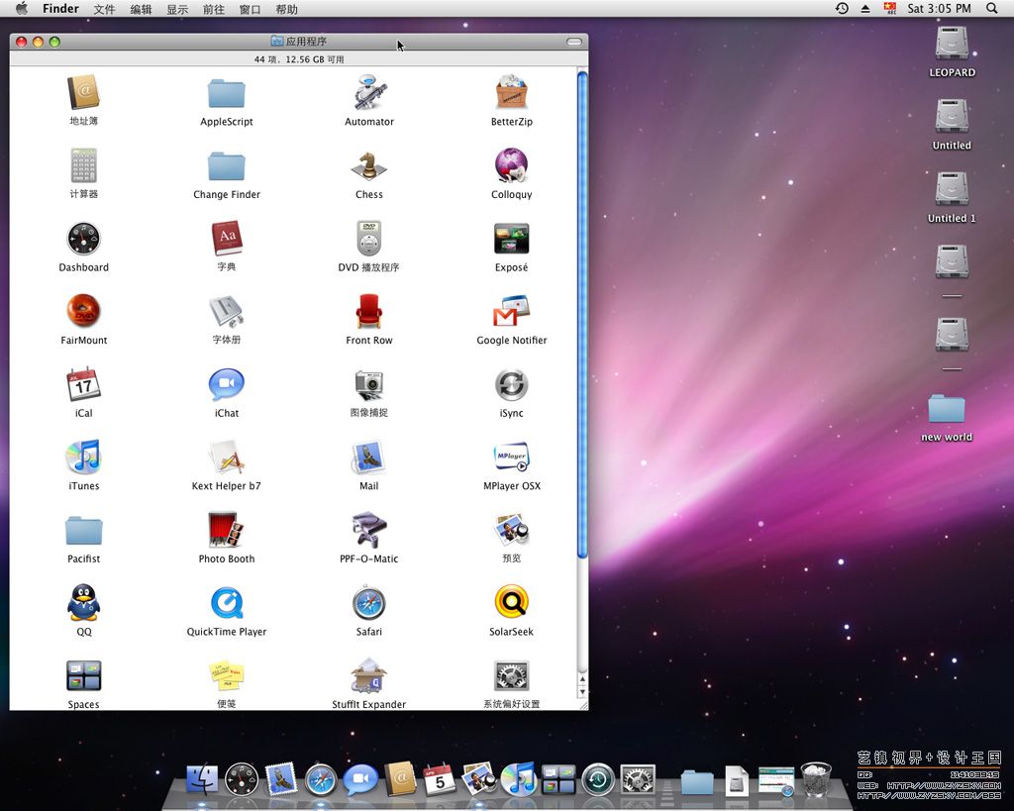
Task: Click the StuffIt Expander icon
Action: (369, 675)
